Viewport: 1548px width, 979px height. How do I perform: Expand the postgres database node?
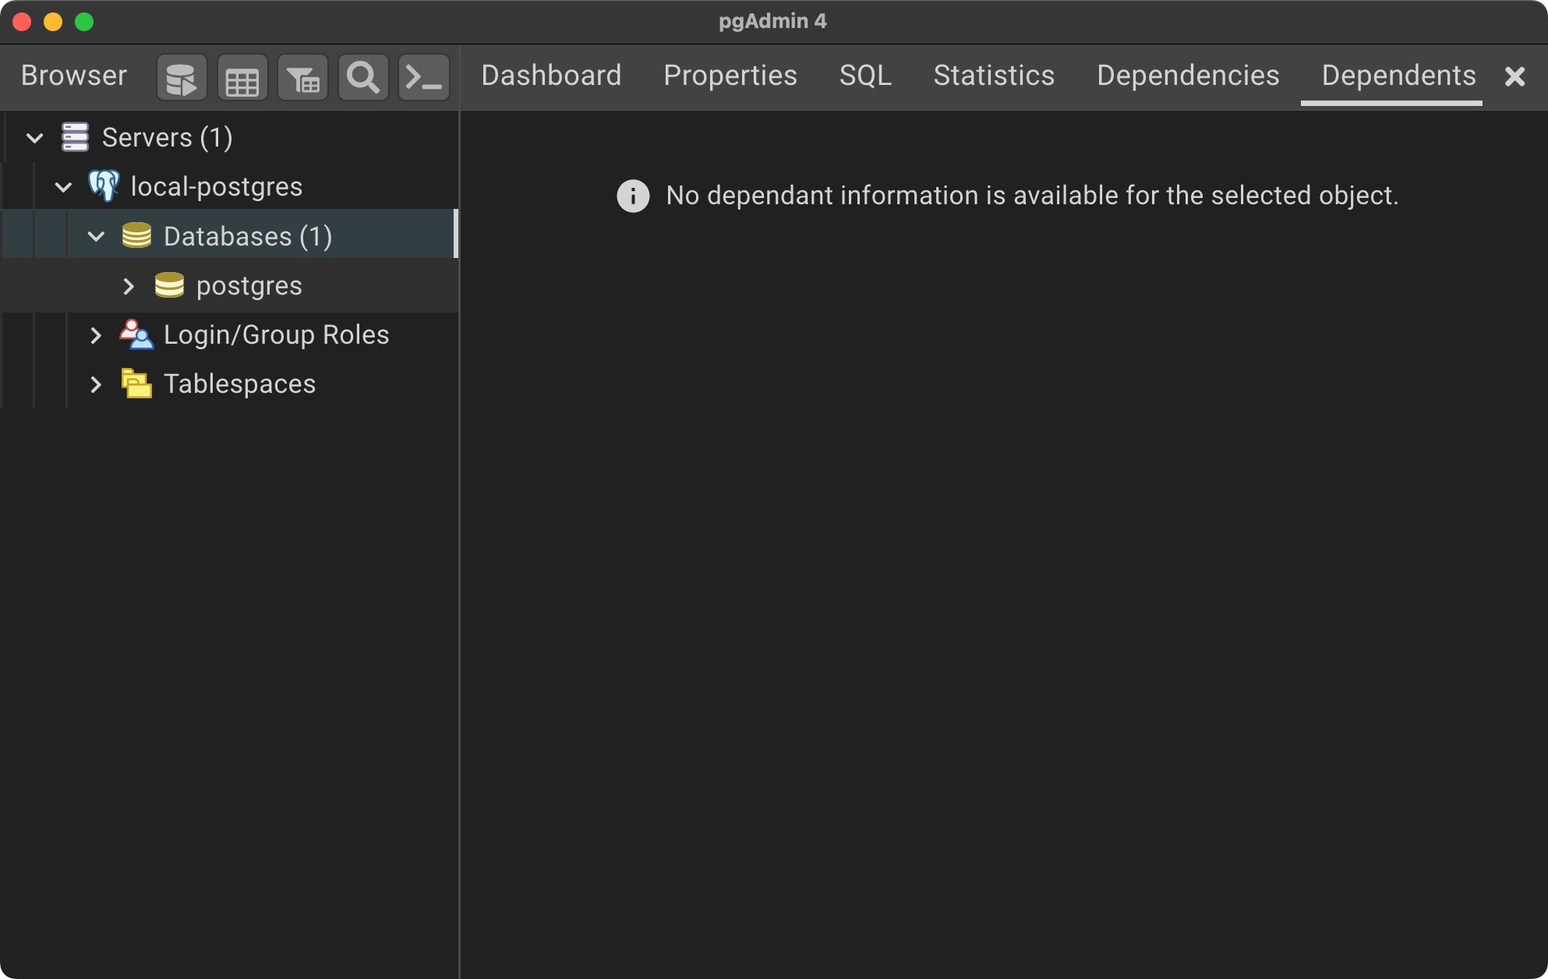point(129,286)
